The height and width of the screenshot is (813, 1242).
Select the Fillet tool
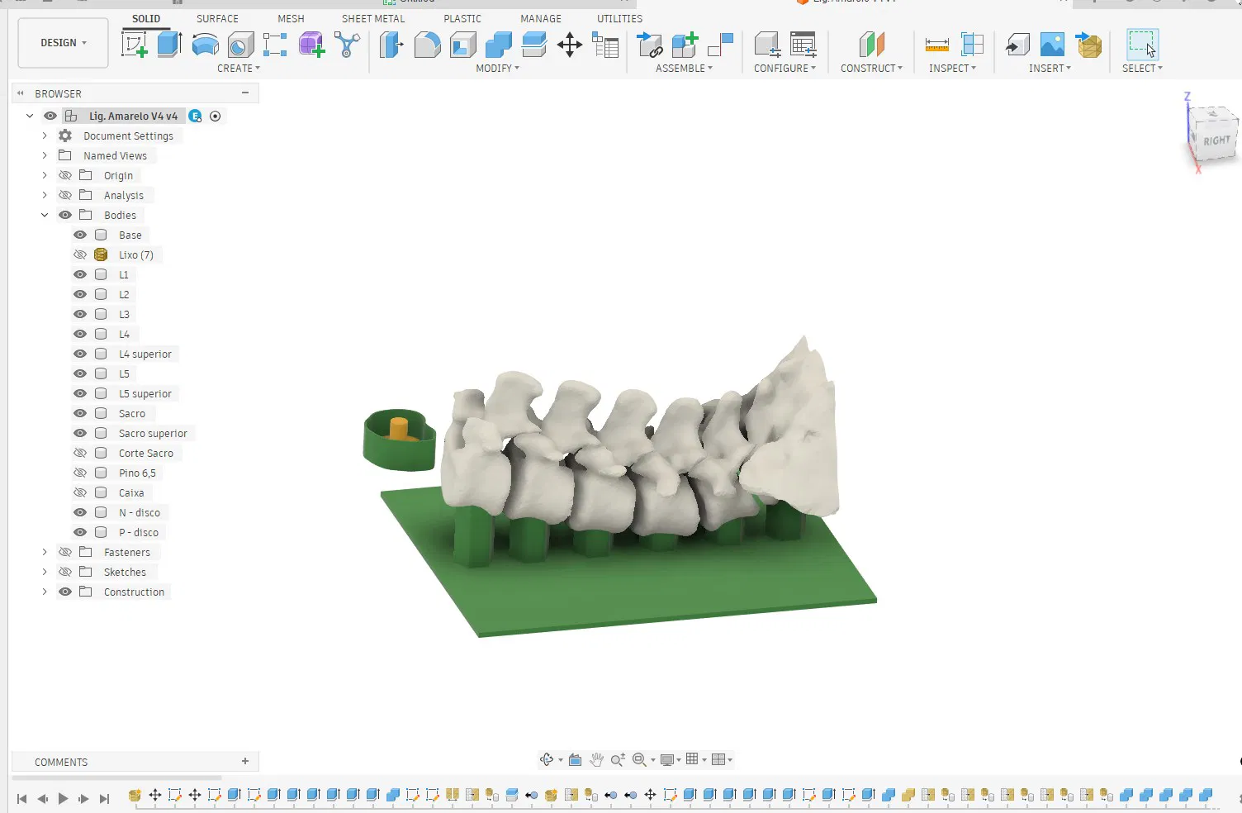coord(427,45)
